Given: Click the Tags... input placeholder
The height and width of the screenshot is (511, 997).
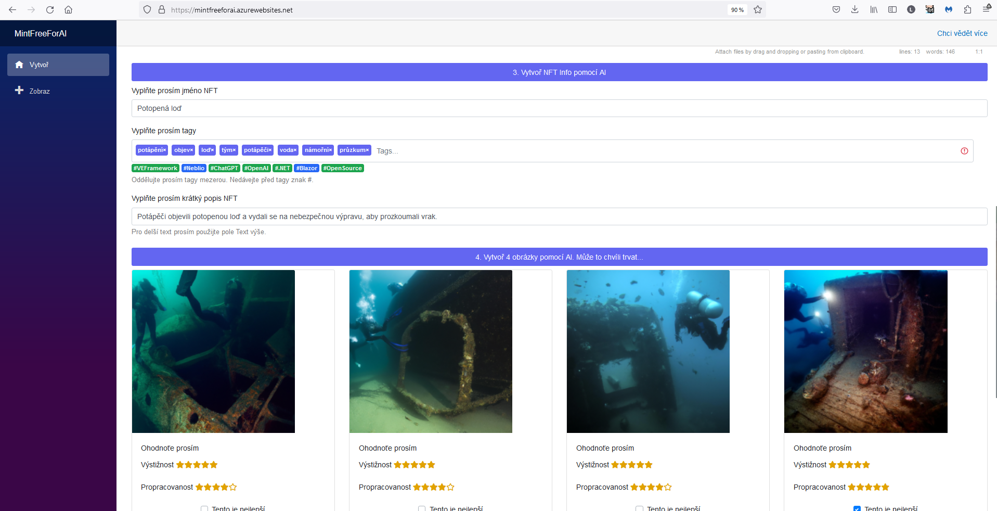Looking at the screenshot, I should pos(387,151).
